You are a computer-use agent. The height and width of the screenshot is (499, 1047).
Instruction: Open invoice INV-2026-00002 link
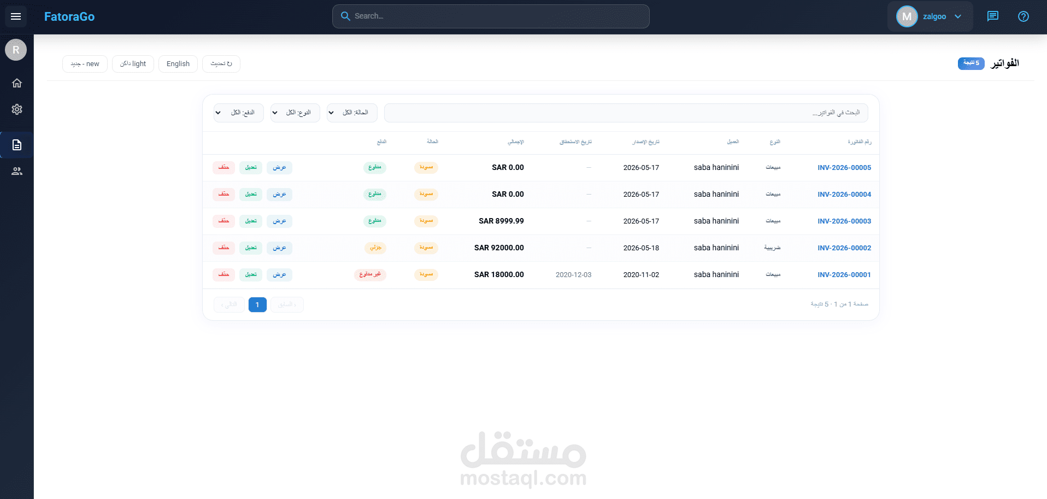click(x=844, y=248)
